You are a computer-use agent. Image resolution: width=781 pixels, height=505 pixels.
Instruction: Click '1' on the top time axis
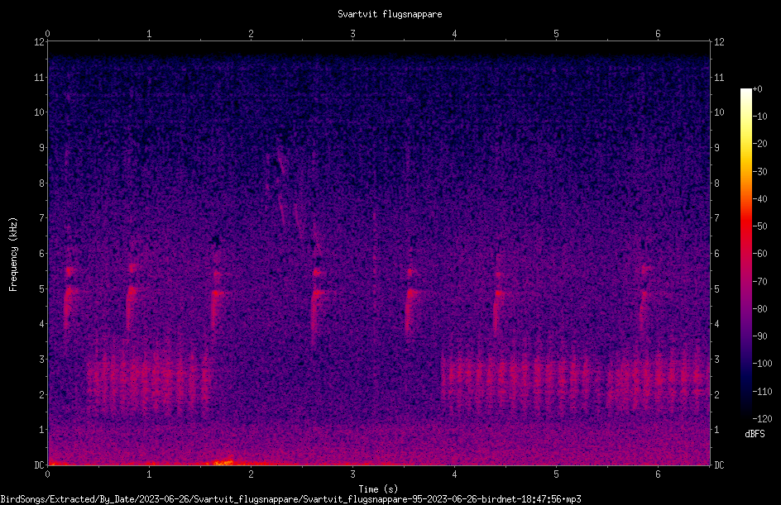point(149,34)
